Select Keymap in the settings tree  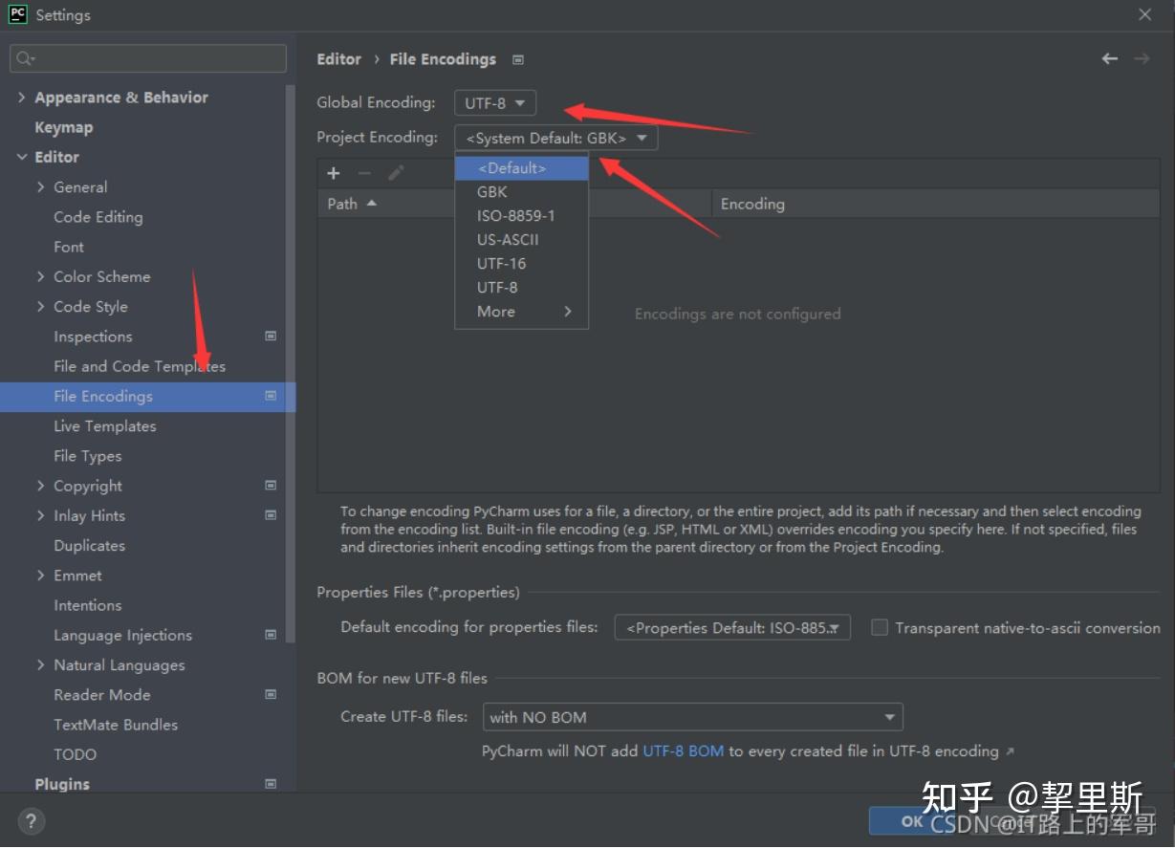(63, 126)
